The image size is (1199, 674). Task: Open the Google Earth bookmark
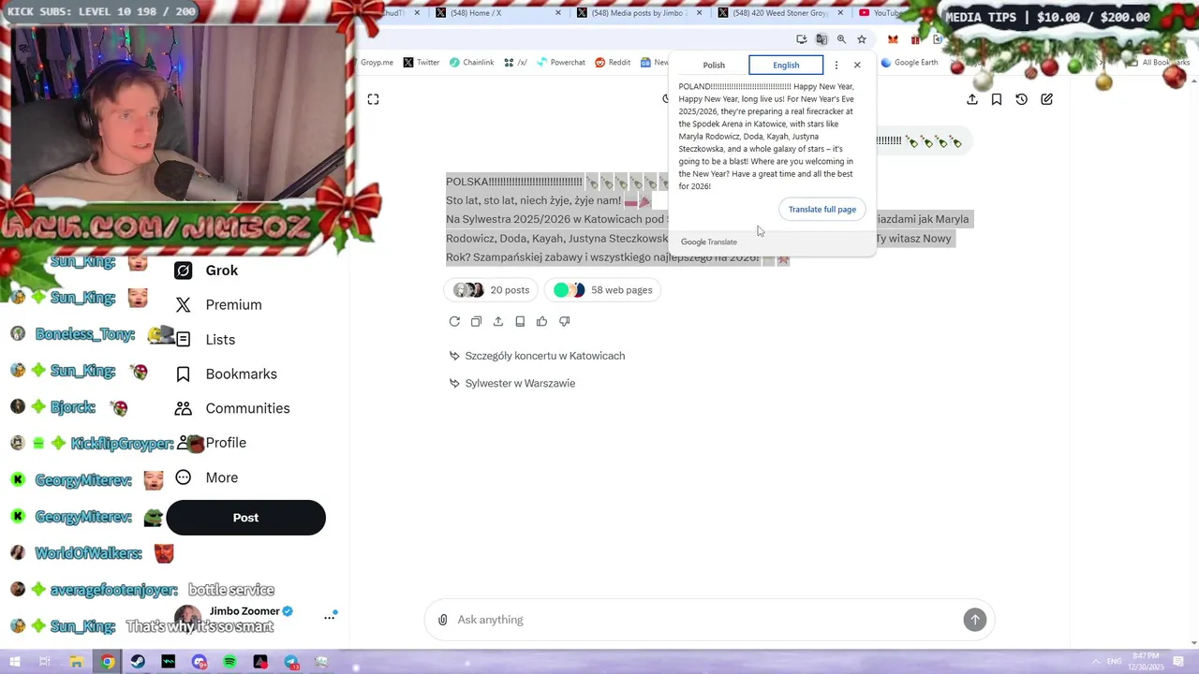pos(909,63)
